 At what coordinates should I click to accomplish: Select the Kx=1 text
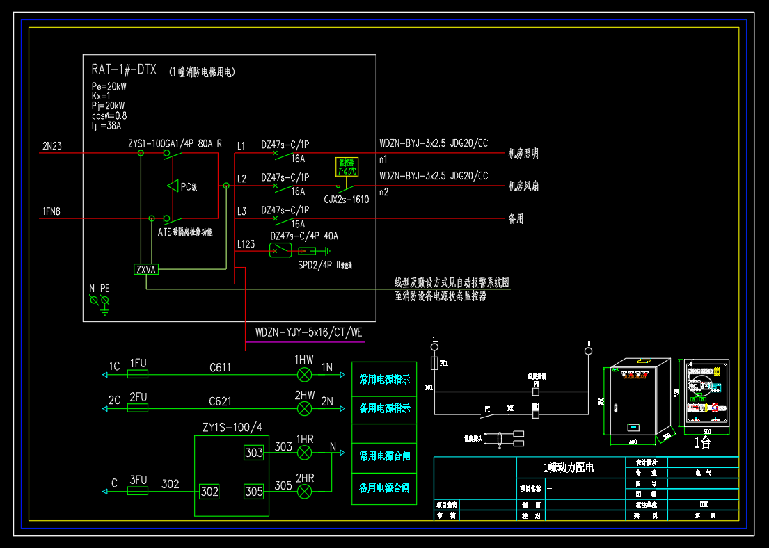tap(101, 96)
